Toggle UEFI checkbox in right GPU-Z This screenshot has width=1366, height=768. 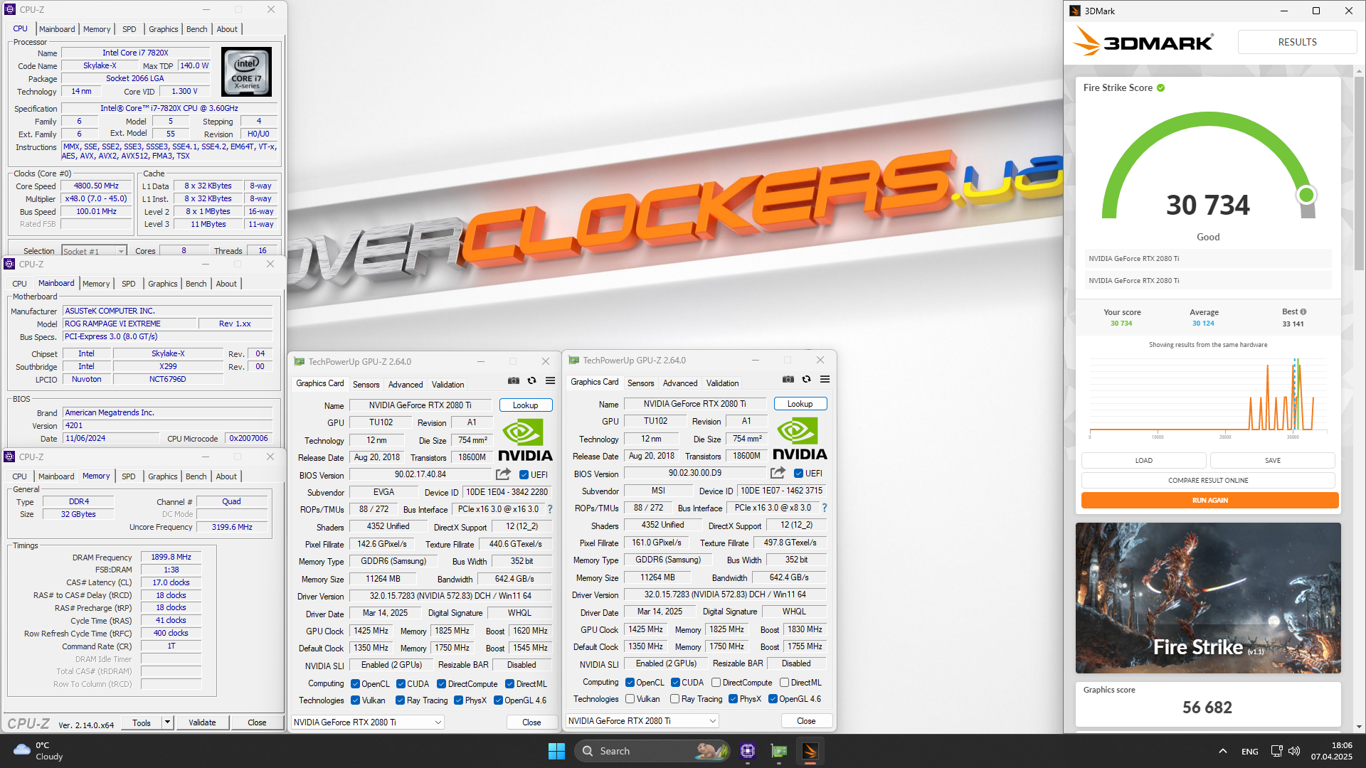pos(798,474)
